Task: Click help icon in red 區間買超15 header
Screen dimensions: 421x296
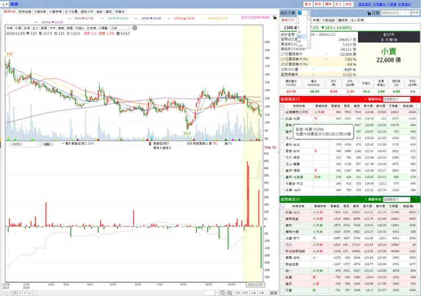Action: [365, 99]
